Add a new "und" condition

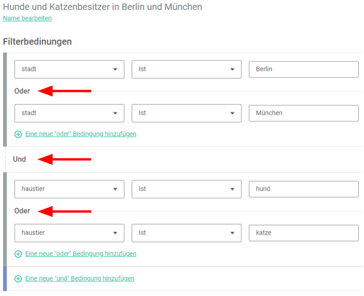coord(80,278)
